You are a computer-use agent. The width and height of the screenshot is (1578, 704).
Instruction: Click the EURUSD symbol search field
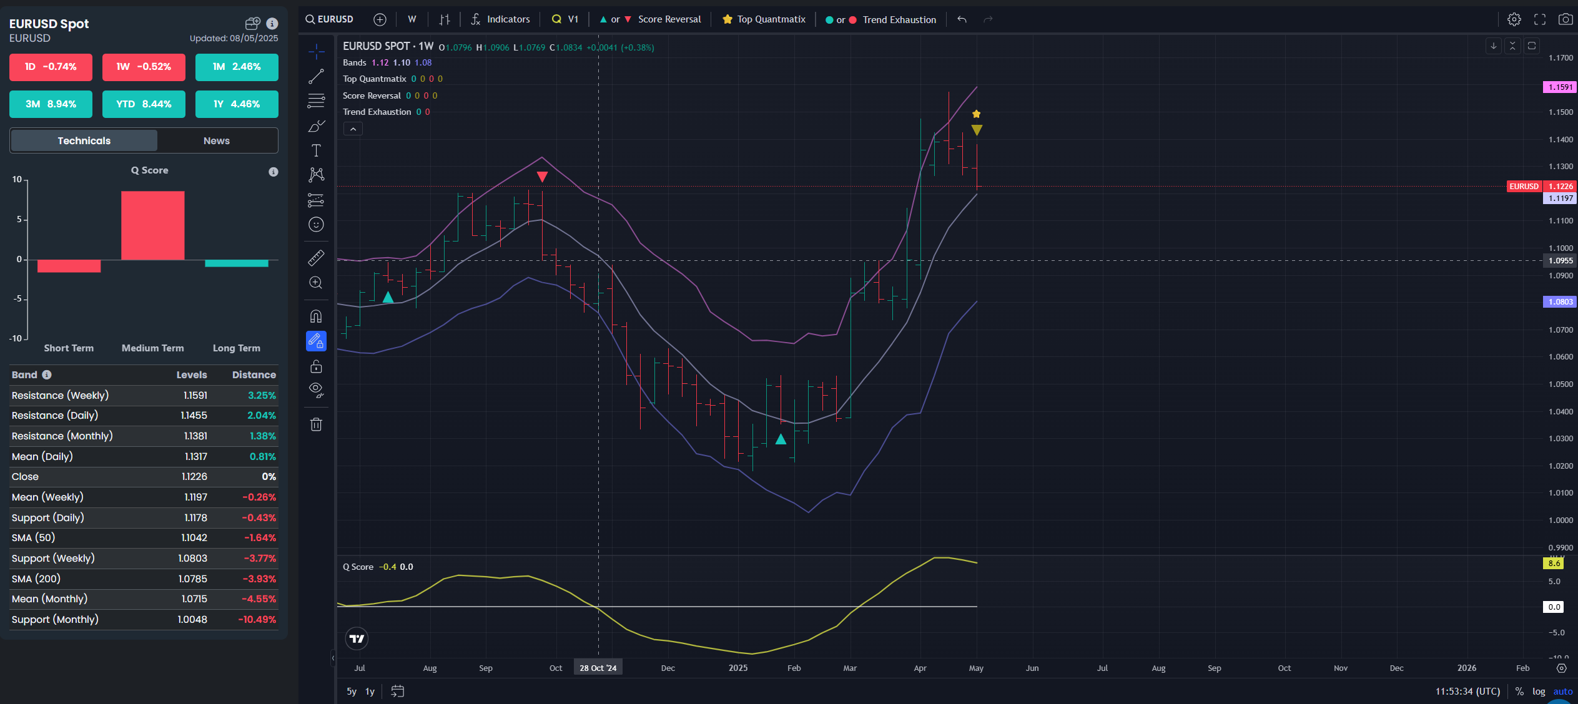pyautogui.click(x=330, y=19)
